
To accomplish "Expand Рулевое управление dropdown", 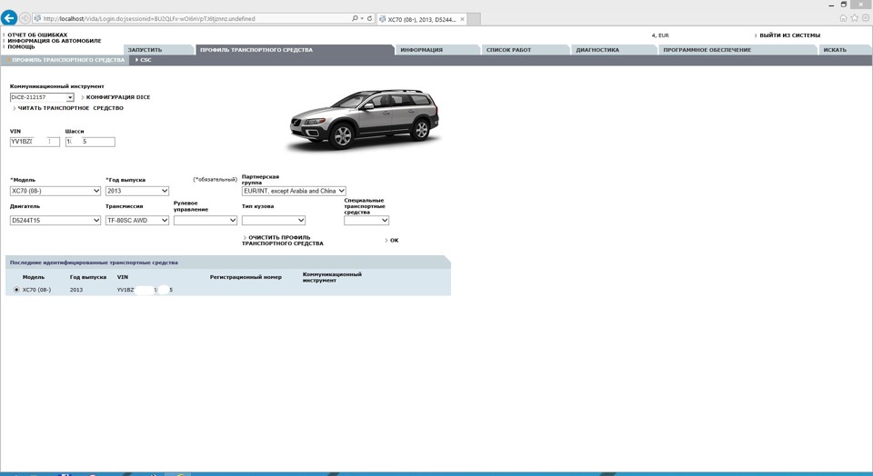I will (x=206, y=220).
